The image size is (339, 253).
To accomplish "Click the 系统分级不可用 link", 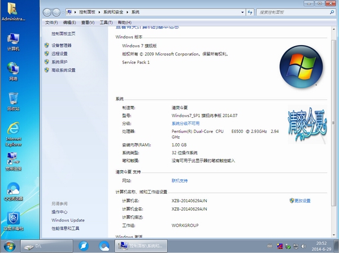I will coord(185,123).
